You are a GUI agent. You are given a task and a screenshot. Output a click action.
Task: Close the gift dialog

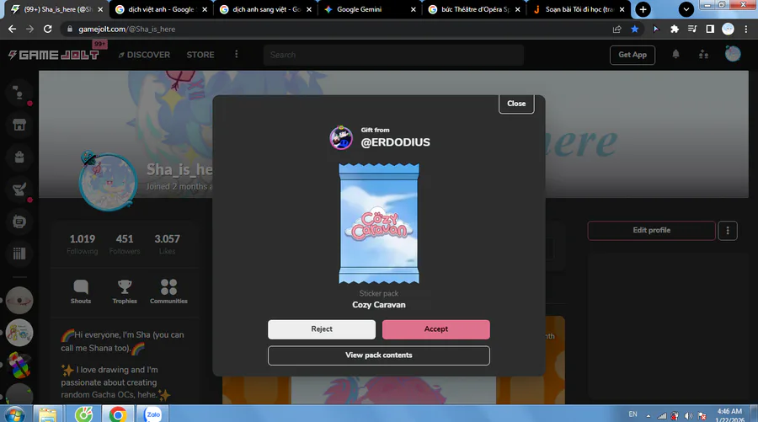tap(516, 104)
